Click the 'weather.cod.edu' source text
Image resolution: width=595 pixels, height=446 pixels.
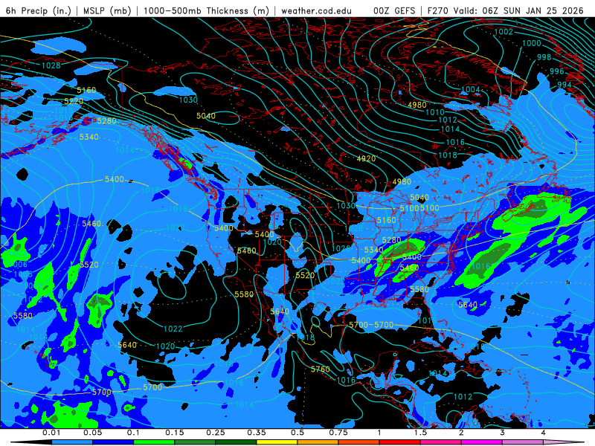(316, 10)
